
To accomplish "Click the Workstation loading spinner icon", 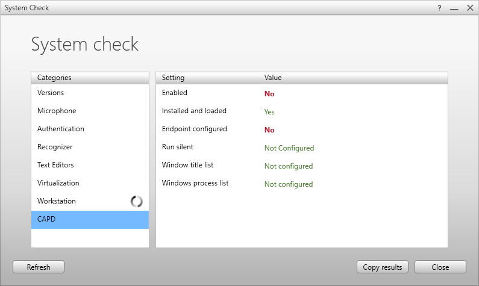I will tap(137, 202).
